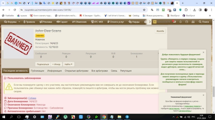Close the 'Добро пожаловать' welcome notice

[x=203, y=52]
